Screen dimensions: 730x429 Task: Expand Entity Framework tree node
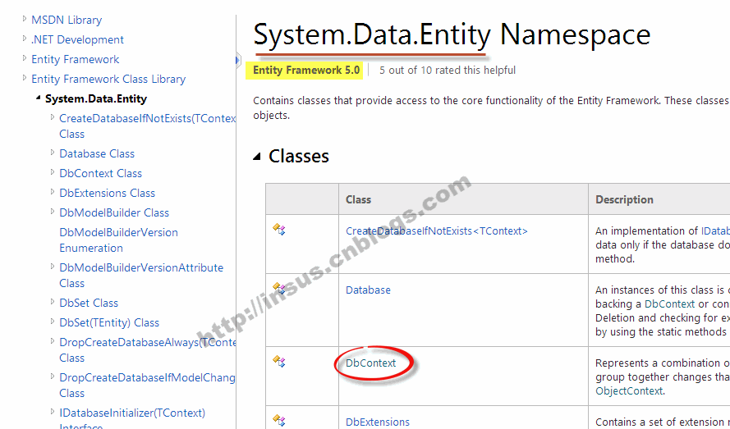[x=25, y=57]
